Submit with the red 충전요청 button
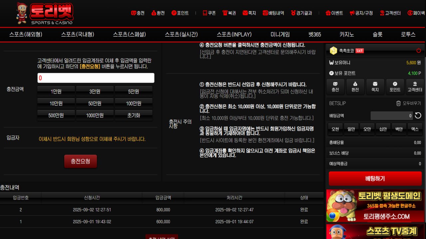This screenshot has height=239, width=426. point(81,161)
